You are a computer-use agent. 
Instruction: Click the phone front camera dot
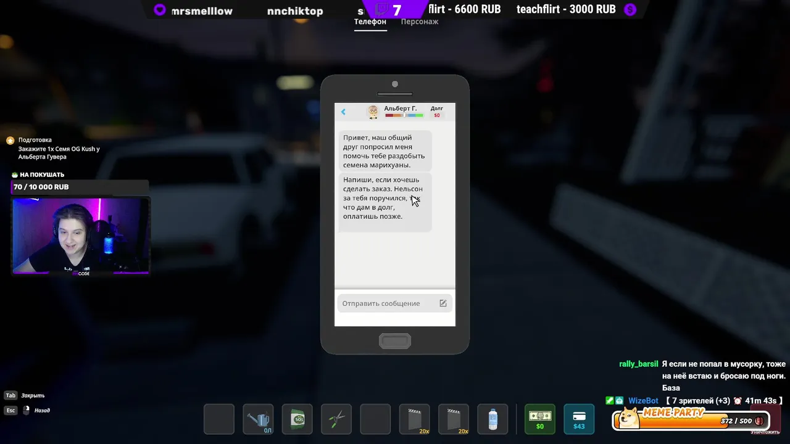[x=395, y=84]
